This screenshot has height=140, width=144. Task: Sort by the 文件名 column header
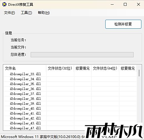tap(25, 68)
